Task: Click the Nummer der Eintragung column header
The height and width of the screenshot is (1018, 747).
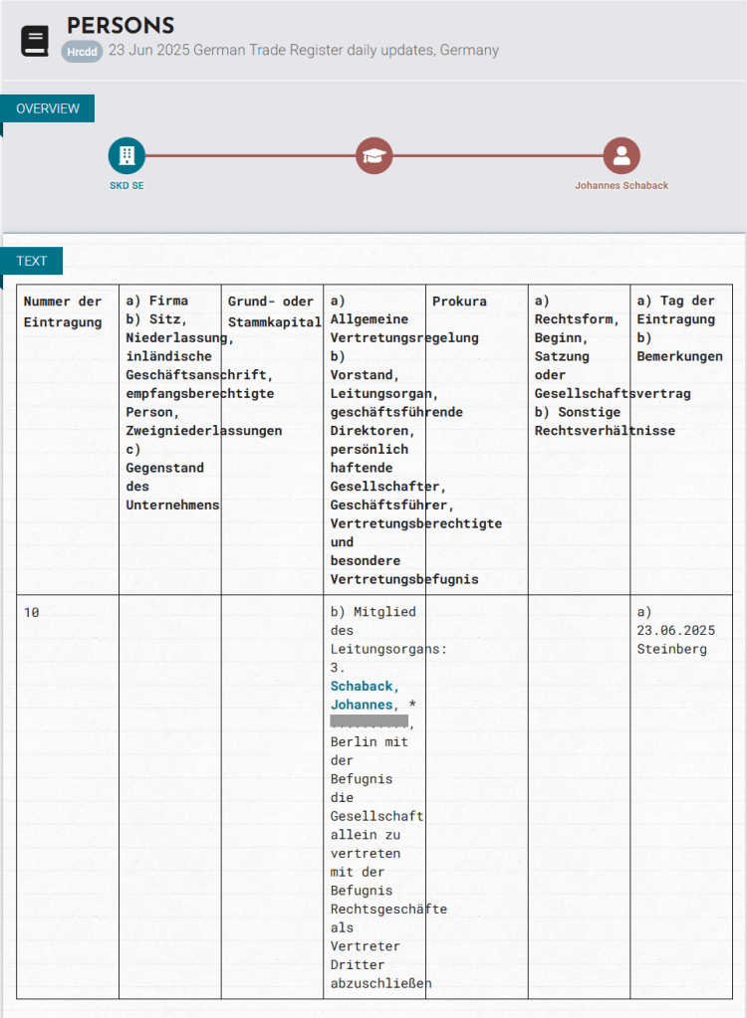Action: [63, 311]
